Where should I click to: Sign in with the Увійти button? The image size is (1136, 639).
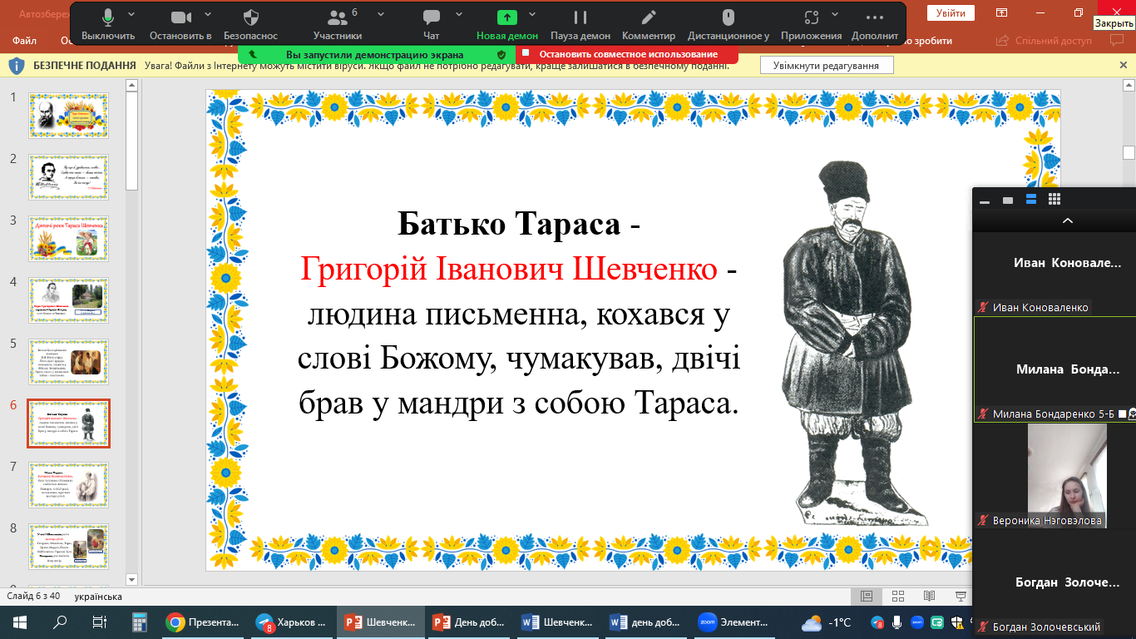951,13
